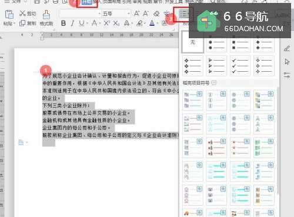Image resolution: width=294 pixels, height=217 pixels.
Task: Increase font size with larger A icon
Action: pyautogui.click(x=136, y=14)
